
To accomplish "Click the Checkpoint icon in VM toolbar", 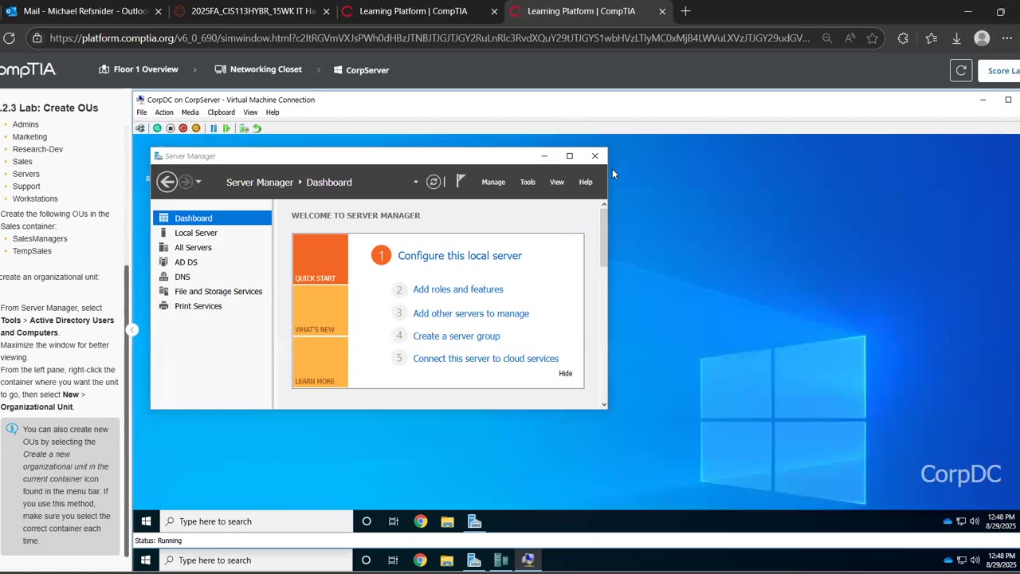I will pyautogui.click(x=244, y=128).
